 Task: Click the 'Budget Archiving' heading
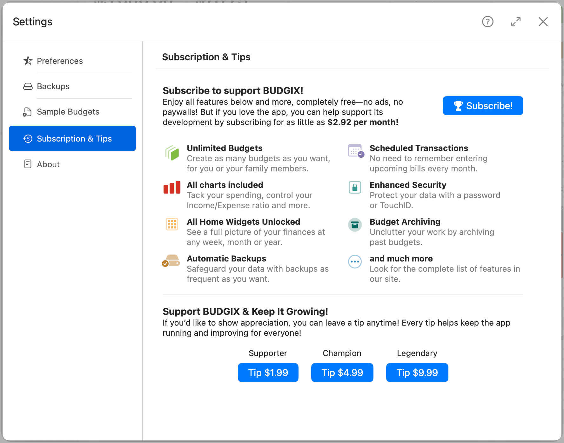pyautogui.click(x=405, y=222)
